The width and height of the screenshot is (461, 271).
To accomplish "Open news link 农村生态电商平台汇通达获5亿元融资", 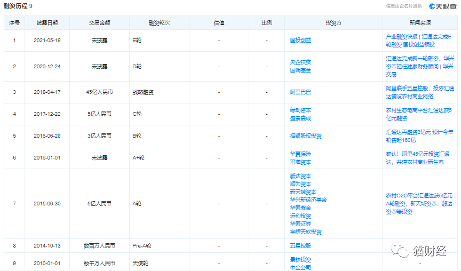I will tap(419, 114).
